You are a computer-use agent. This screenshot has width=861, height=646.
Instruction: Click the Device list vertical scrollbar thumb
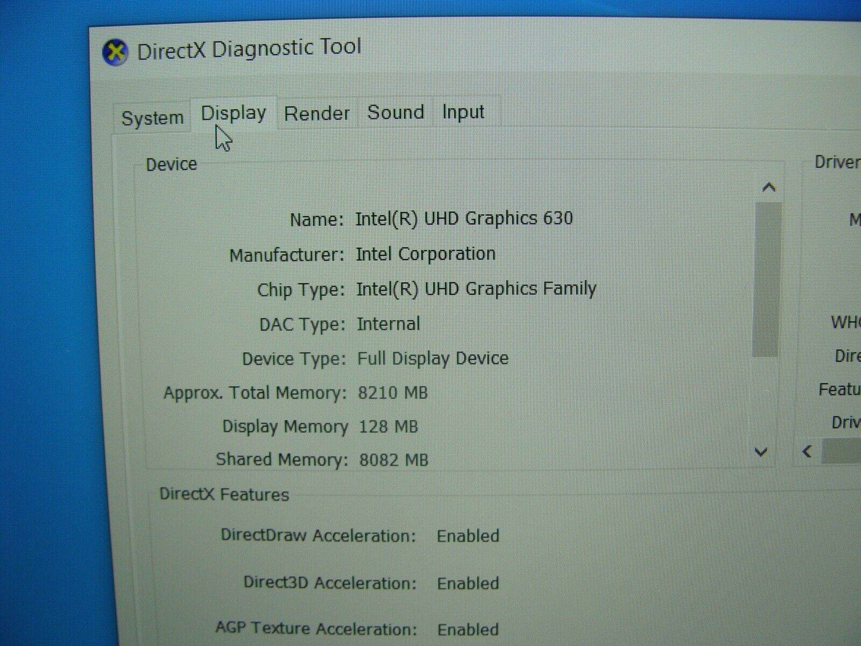[767, 280]
